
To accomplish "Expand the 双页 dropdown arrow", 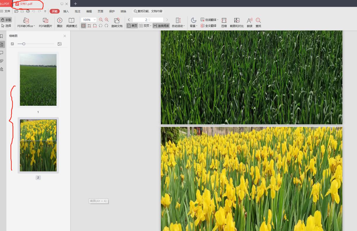I will (x=151, y=26).
